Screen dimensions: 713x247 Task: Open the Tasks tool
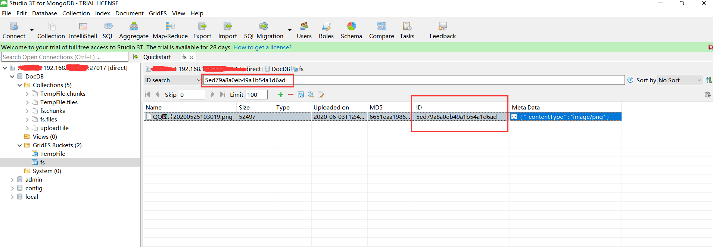click(407, 30)
